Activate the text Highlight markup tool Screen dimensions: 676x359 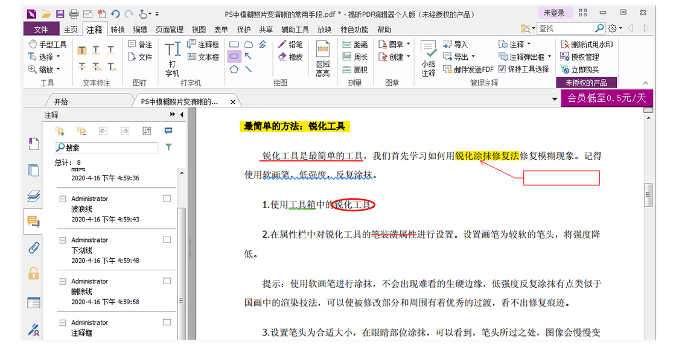pos(82,51)
